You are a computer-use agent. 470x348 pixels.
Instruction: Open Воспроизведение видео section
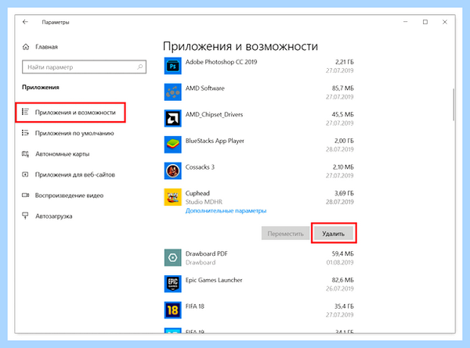[69, 196]
